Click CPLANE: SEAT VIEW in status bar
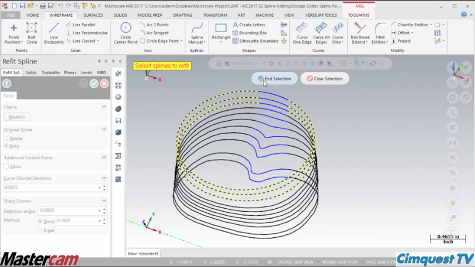Screen dimensions: 475x267 click(x=296, y=262)
